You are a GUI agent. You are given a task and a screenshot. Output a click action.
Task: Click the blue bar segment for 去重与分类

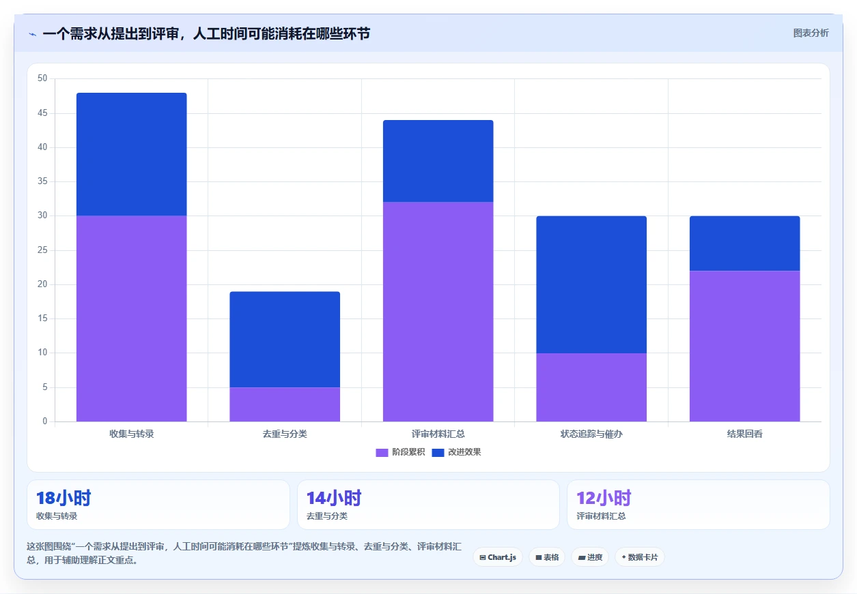pos(285,340)
